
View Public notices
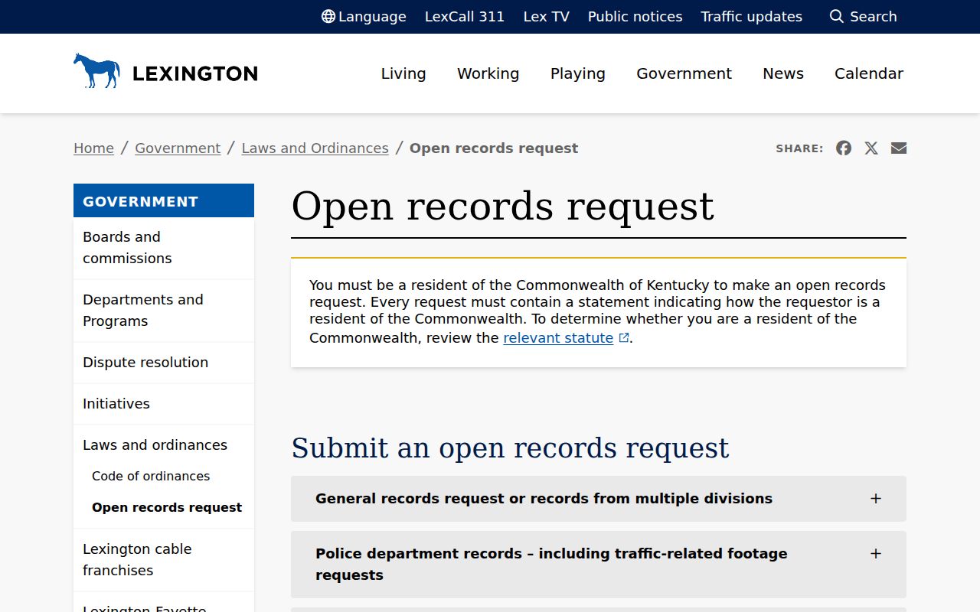(x=635, y=17)
